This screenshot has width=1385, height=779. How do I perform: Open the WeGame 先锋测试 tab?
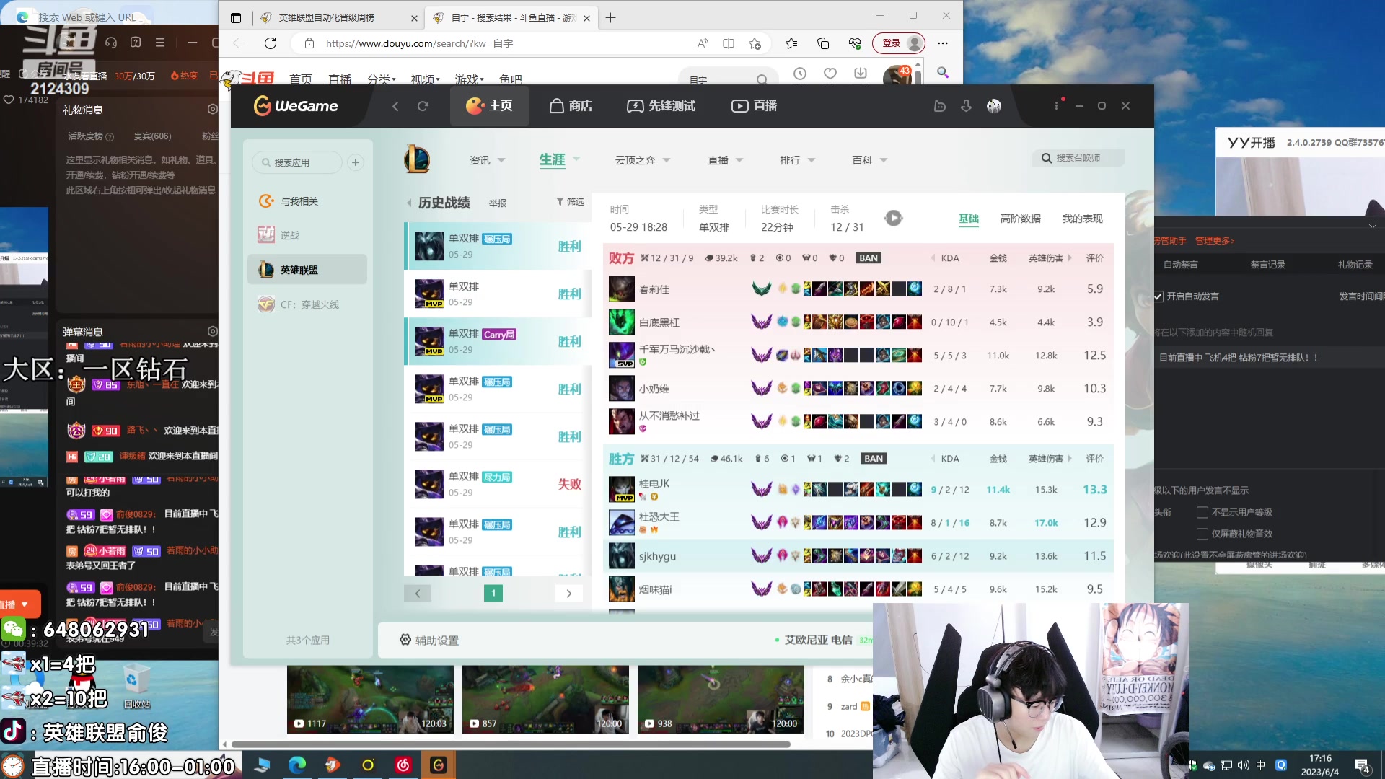661,106
